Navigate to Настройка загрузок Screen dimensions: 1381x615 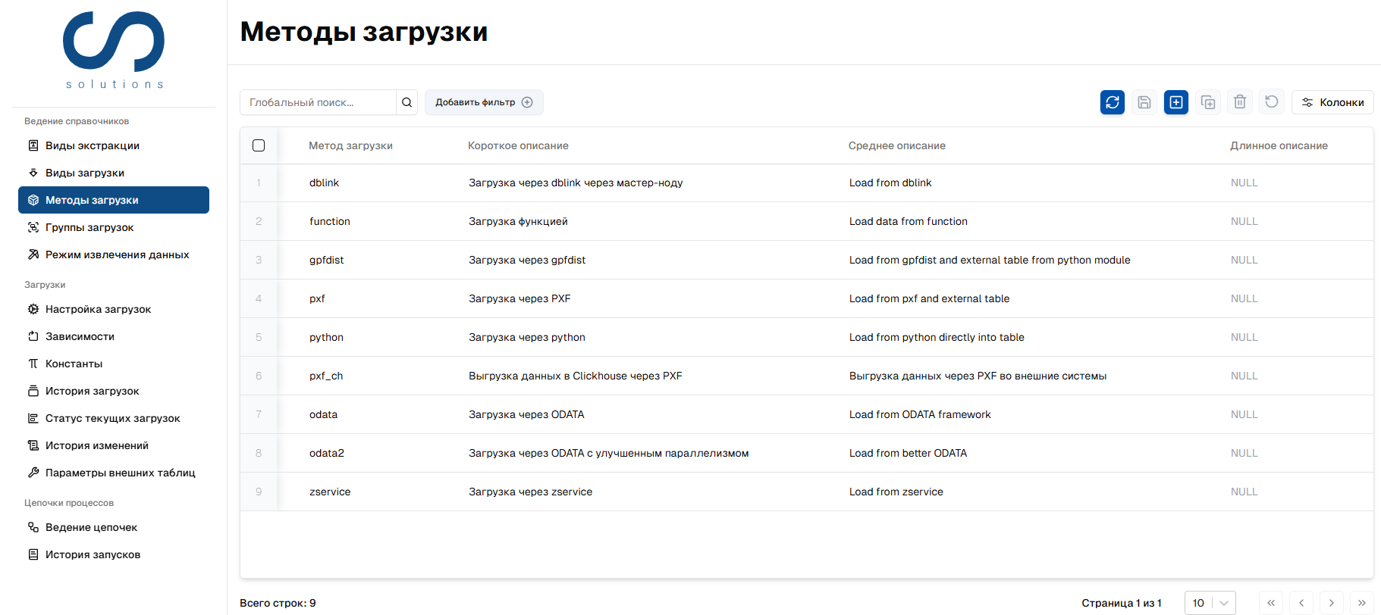(x=98, y=309)
